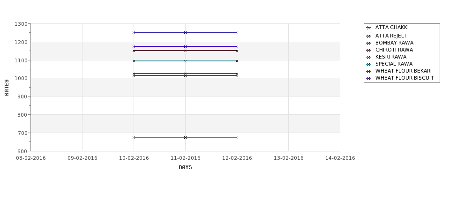The image size is (457, 201).
Task: Click the 13-02-2016 x-axis date label
Action: 289,158
